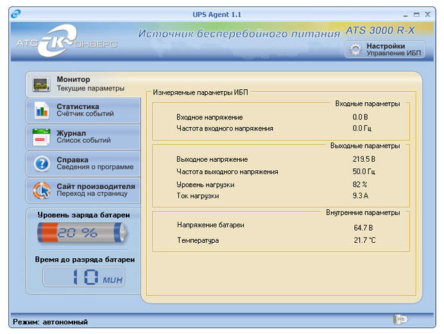Click the Уровень нагрузки label
444x334 pixels.
point(205,185)
